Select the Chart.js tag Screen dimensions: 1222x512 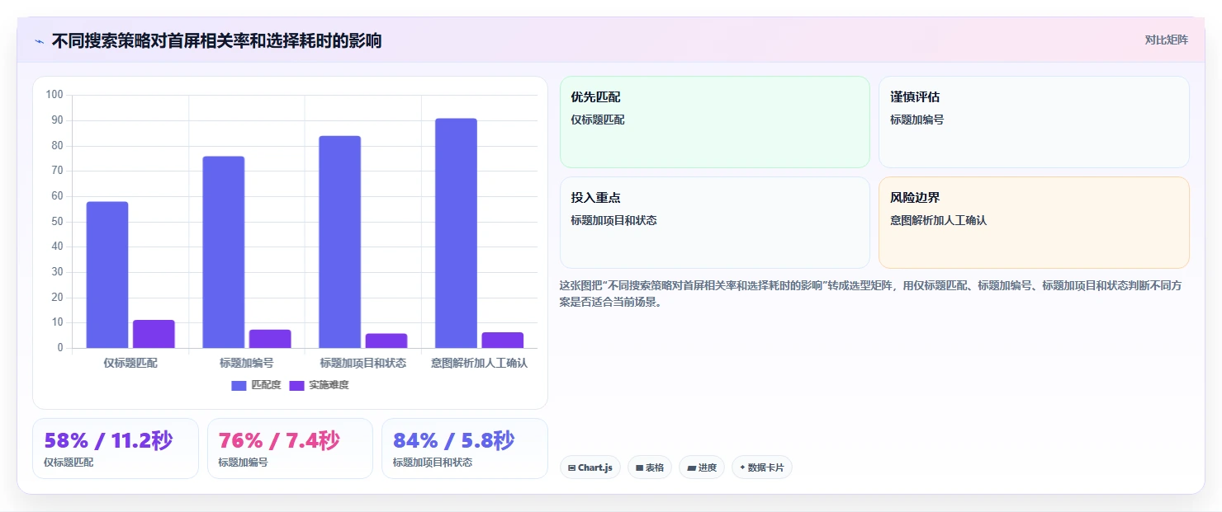click(x=590, y=467)
